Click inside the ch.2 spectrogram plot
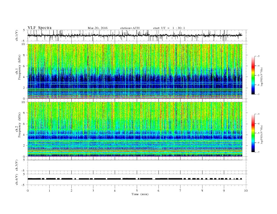The height and width of the screenshot is (214, 277). tap(135, 129)
